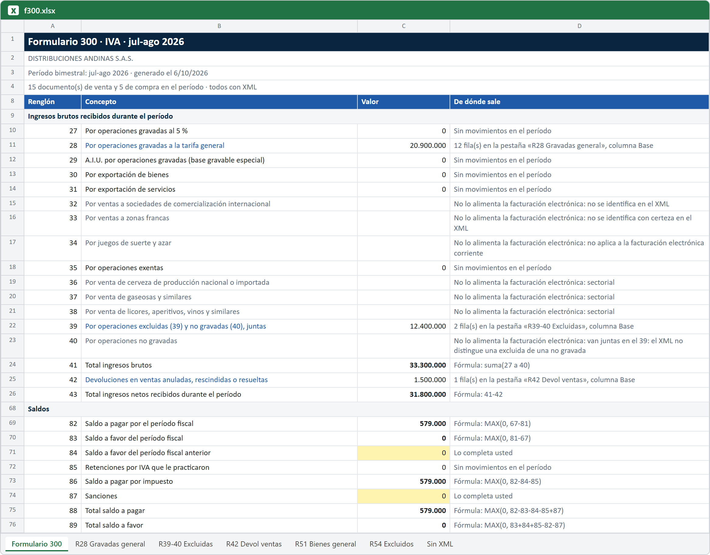
Task: Open link 'Por operaciones excluidas (39) y no gravadas (40), juntas'
Action: [x=176, y=326]
